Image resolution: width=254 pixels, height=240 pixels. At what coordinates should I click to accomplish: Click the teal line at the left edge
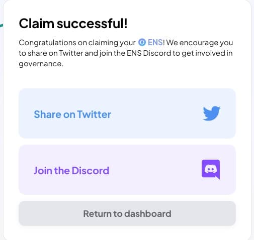tap(2, 26)
